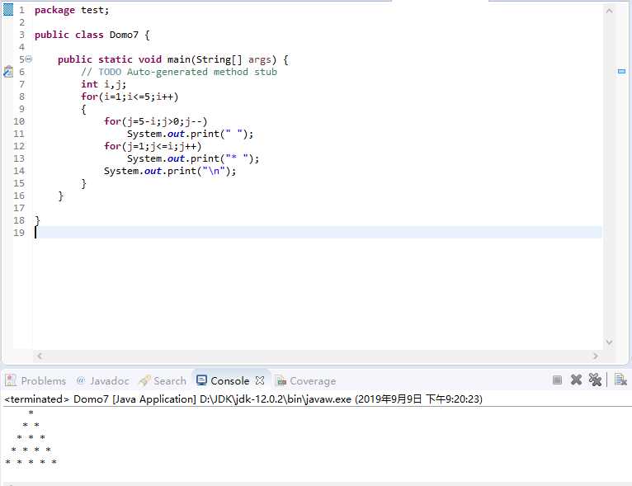The width and height of the screenshot is (632, 486).
Task: Select the Console tab
Action: (x=224, y=381)
